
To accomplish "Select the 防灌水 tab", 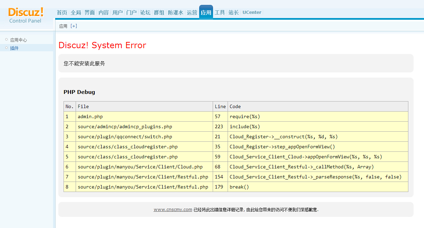I will (x=176, y=12).
